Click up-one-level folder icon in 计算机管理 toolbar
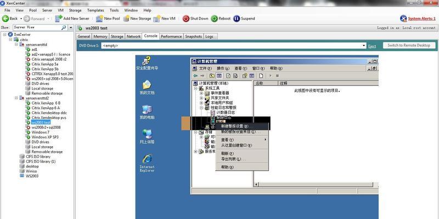Image resolution: width=439 pixels, height=219 pixels. click(x=212, y=76)
